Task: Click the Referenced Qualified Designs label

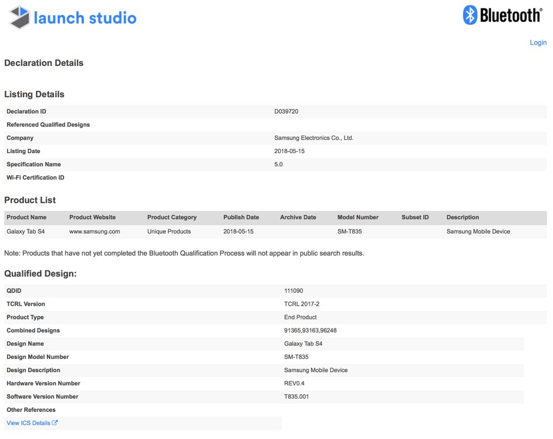Action: coord(48,124)
